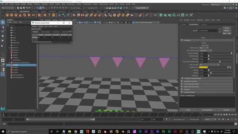Activate the Select tool in the toolbox

[x=3, y=22]
